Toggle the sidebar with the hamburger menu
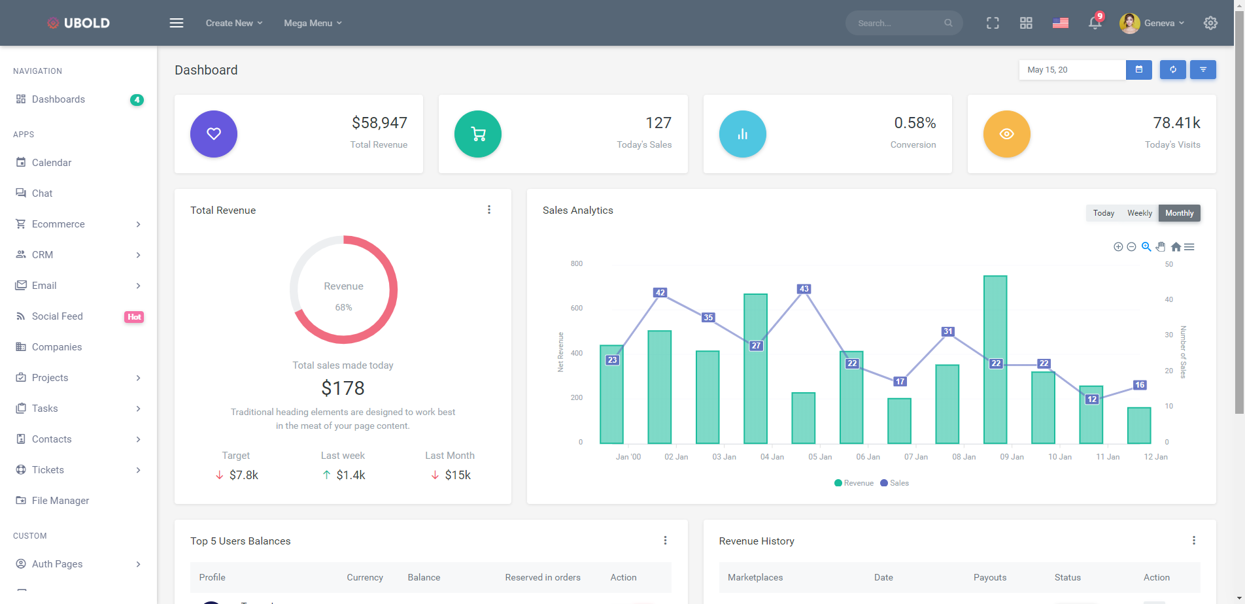Image resolution: width=1245 pixels, height=604 pixels. point(176,22)
